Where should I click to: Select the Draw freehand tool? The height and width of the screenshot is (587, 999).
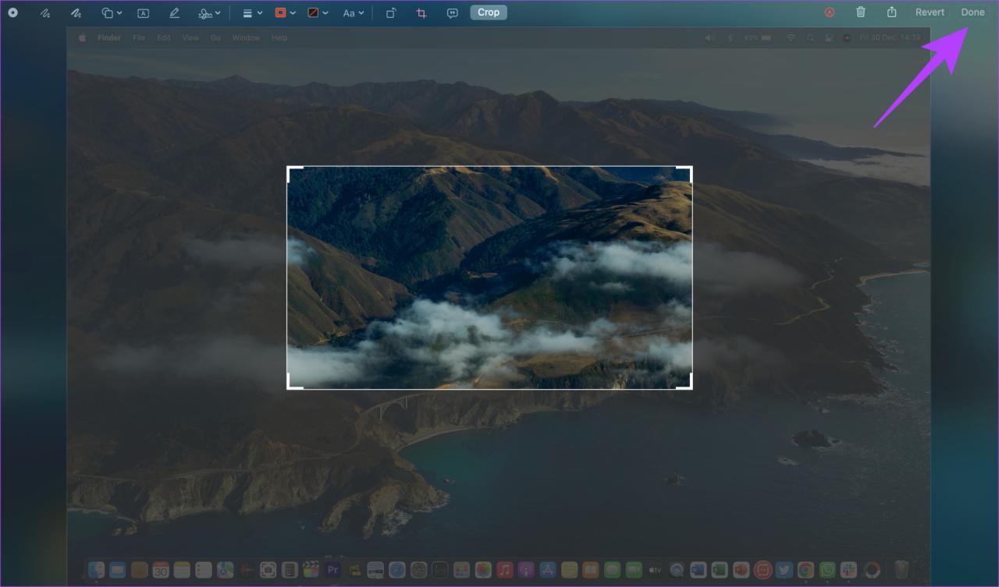point(76,13)
